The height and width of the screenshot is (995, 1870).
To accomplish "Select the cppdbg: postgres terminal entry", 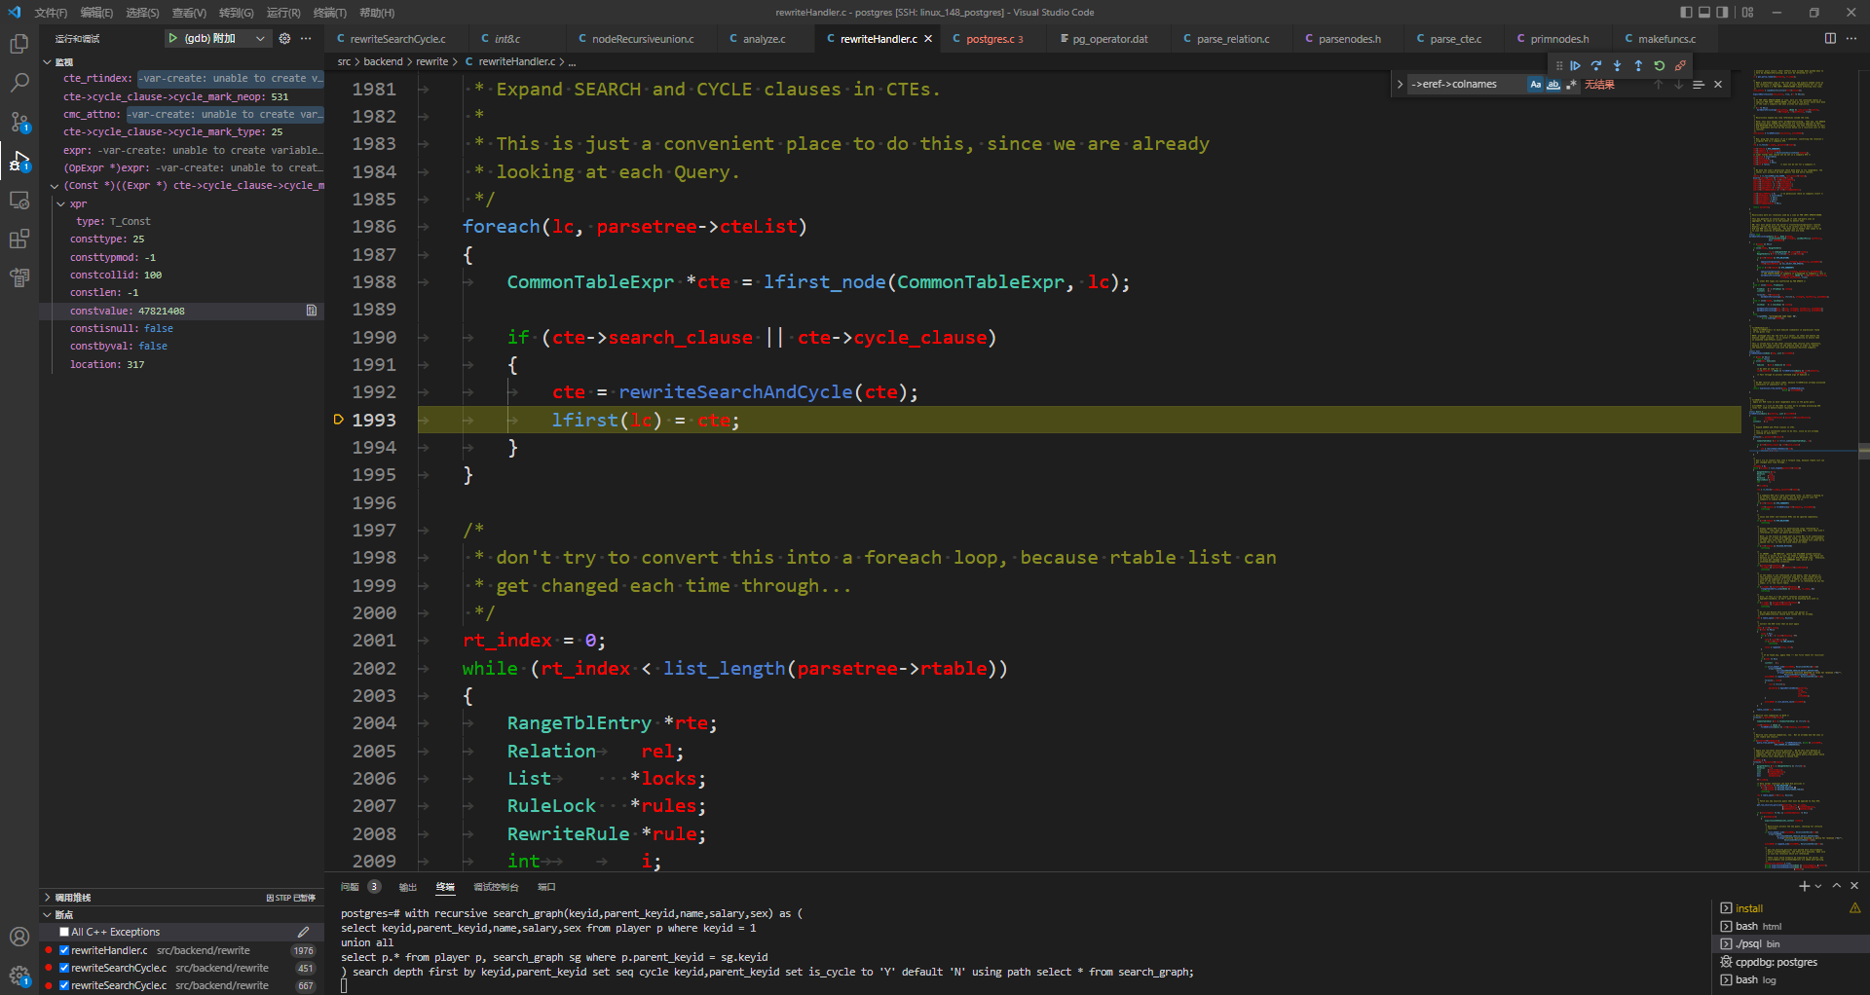I will (x=1790, y=962).
